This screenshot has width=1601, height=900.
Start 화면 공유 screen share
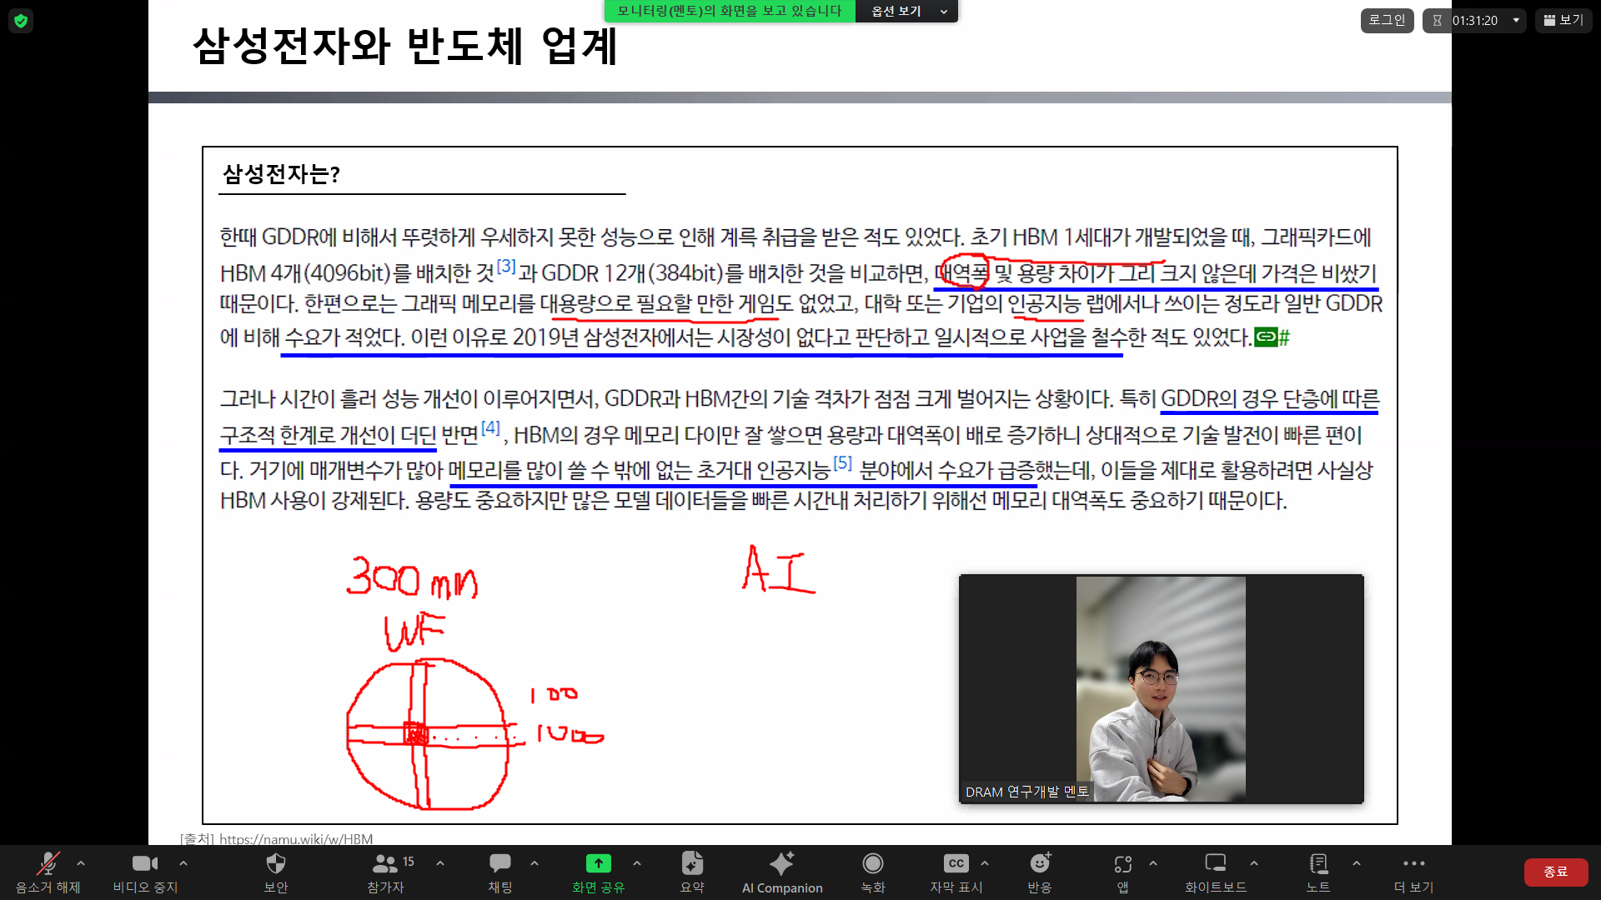598,872
